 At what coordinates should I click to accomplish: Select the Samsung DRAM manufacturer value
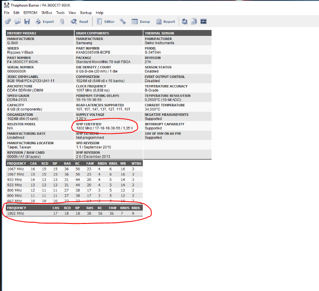point(84,43)
